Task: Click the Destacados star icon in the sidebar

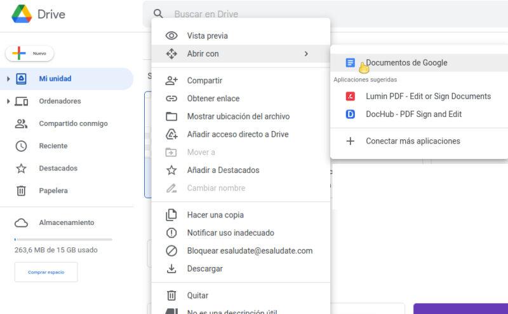Action: tap(22, 168)
